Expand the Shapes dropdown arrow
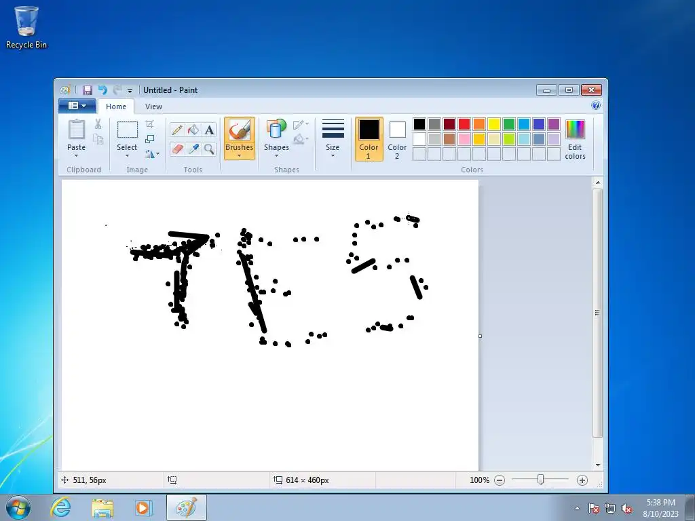The height and width of the screenshot is (521, 695). (x=276, y=155)
